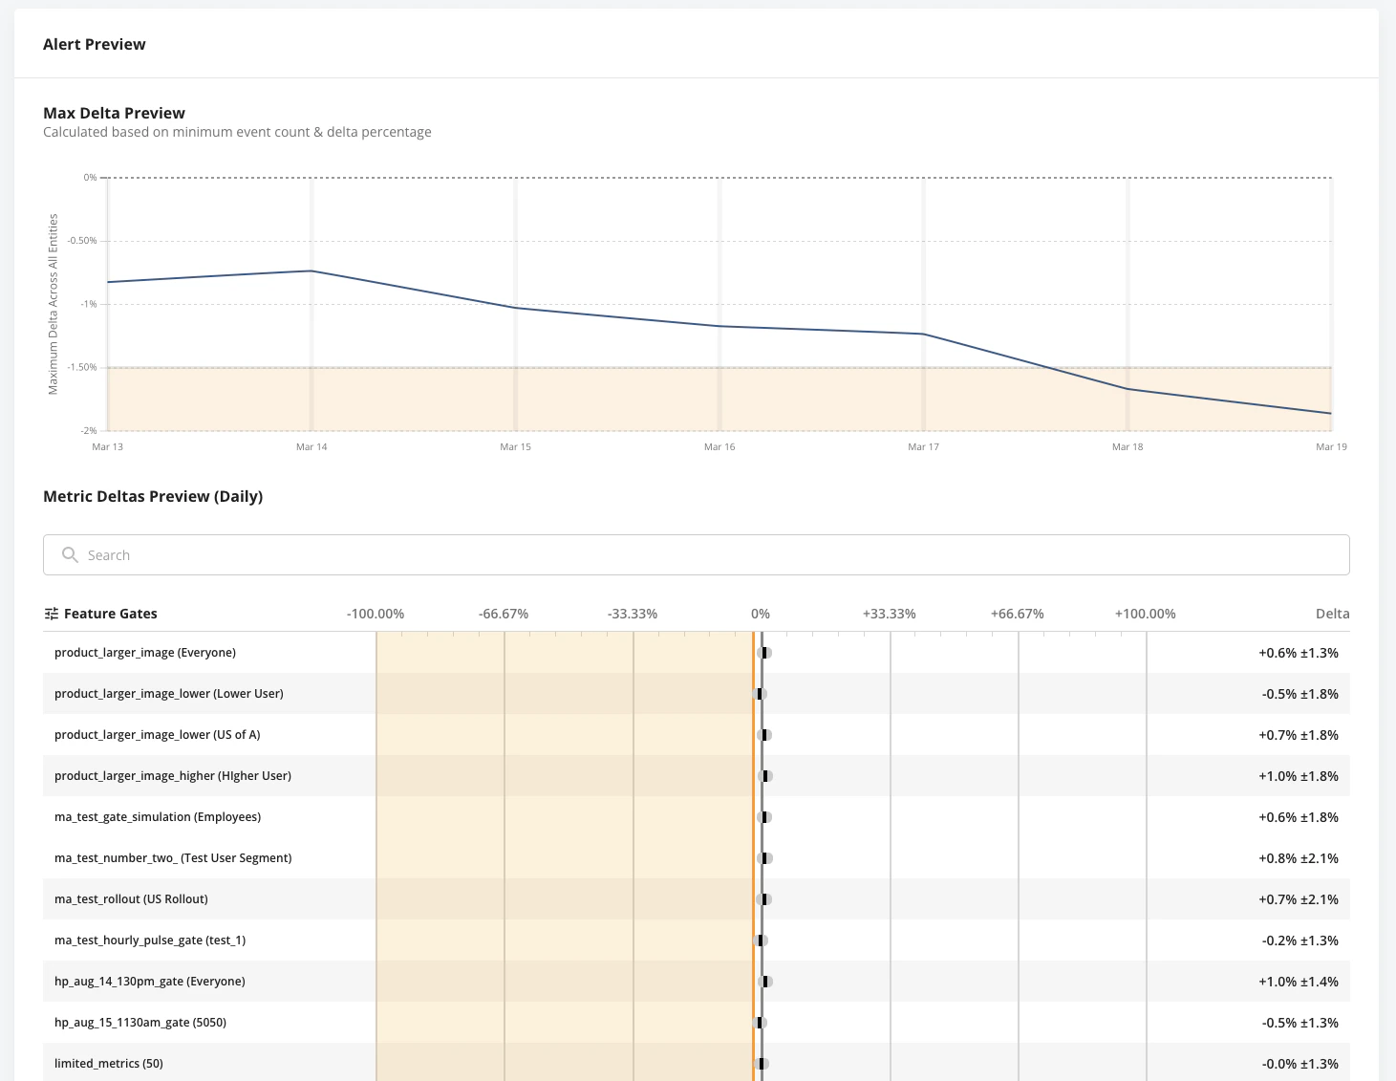Image resolution: width=1396 pixels, height=1081 pixels.
Task: Open the filter icon beside Feature Gates
Action: pyautogui.click(x=51, y=613)
